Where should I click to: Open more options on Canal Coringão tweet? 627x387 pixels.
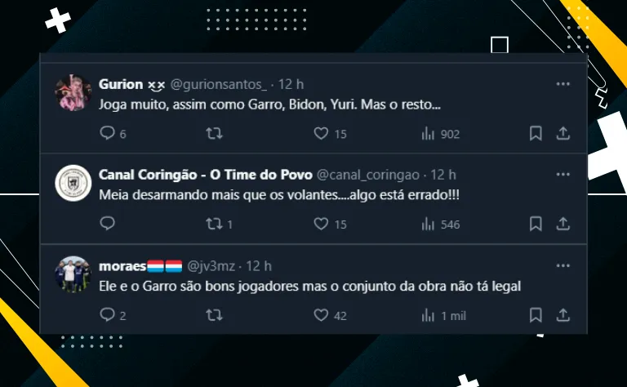(x=563, y=174)
